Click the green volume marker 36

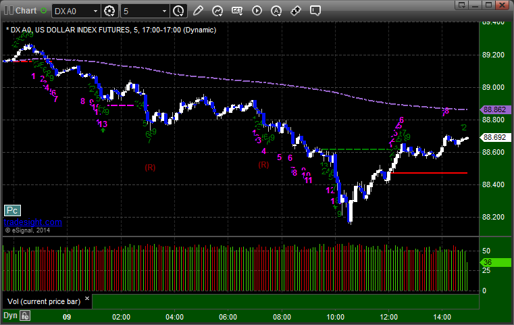494,262
